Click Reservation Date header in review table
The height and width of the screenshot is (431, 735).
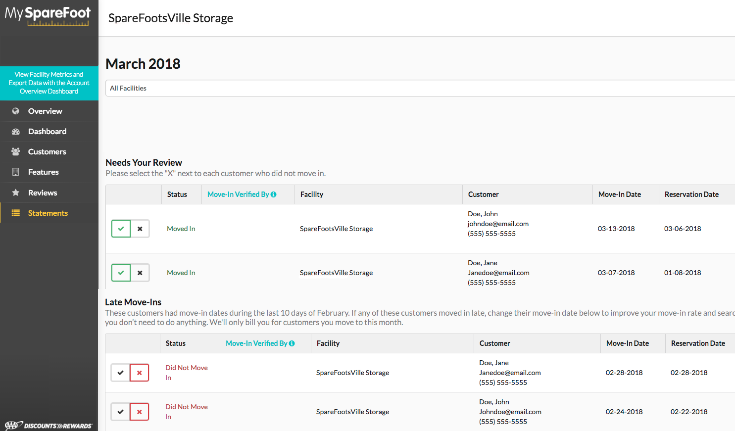[691, 194]
